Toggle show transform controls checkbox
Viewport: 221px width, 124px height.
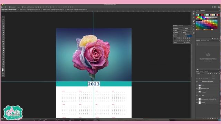tap(22, 7)
